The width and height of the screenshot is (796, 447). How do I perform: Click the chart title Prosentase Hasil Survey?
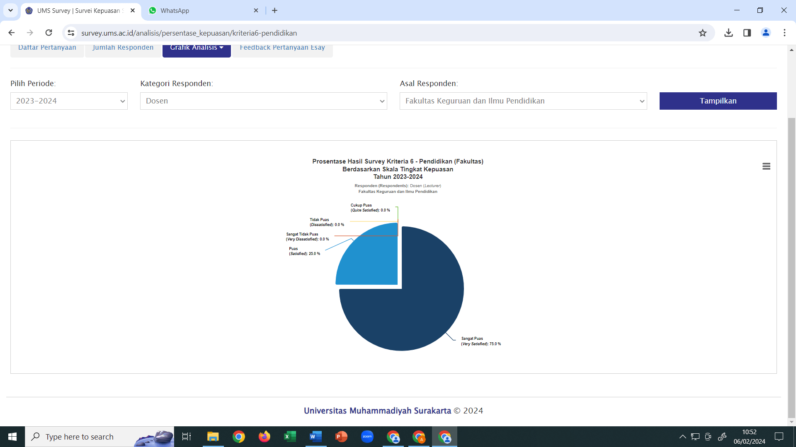pyautogui.click(x=398, y=169)
